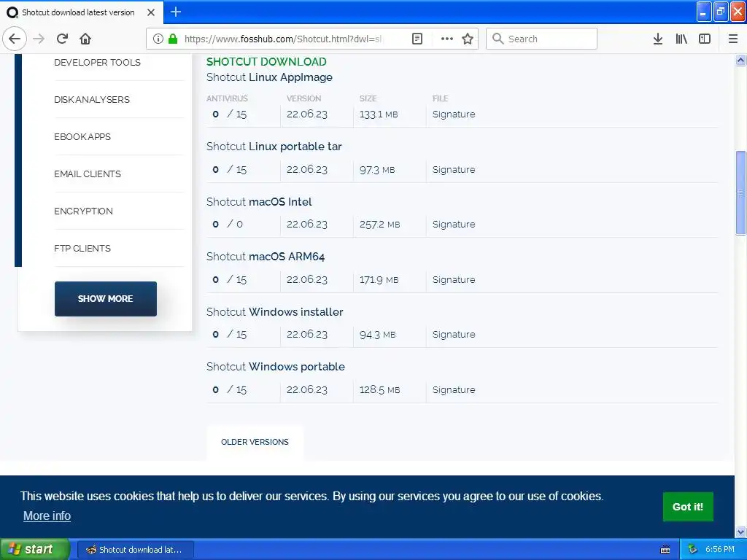Download Shotcut Windows installer
Screen dimensions: 747x560
275,312
